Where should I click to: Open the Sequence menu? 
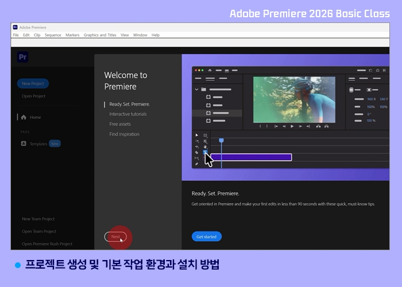[53, 35]
